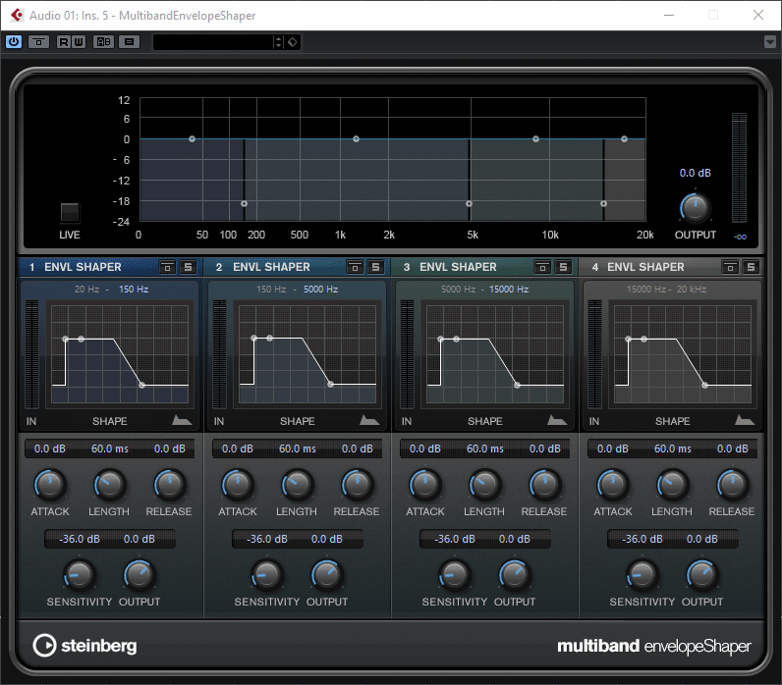
Task: Click the master output 0.0 dB value
Action: pyautogui.click(x=696, y=173)
